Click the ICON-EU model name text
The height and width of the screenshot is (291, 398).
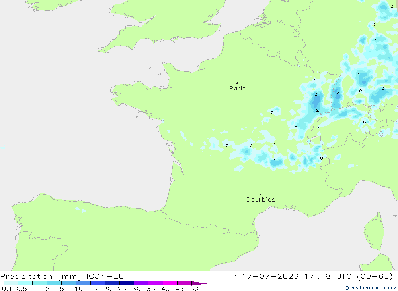click(x=105, y=276)
